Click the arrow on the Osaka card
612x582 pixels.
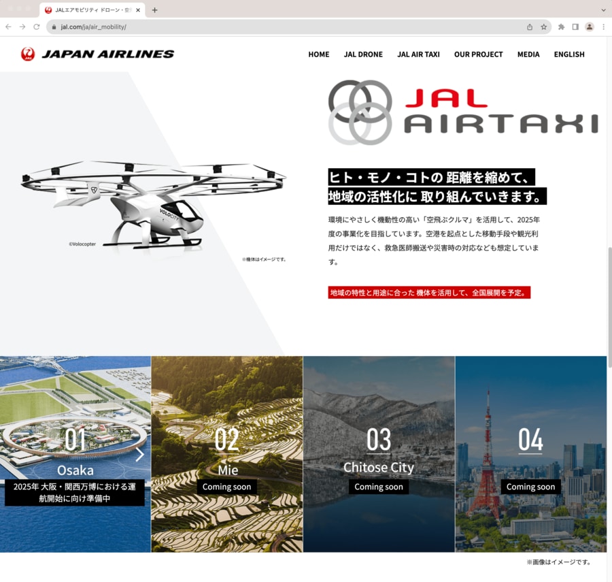click(139, 454)
